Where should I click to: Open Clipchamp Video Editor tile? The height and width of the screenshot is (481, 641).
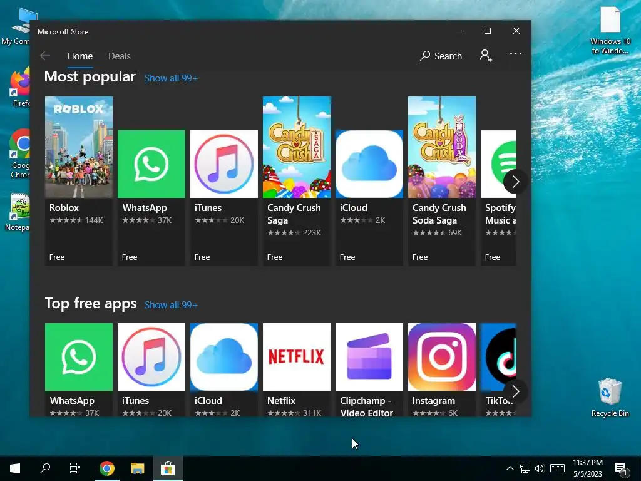[369, 370]
